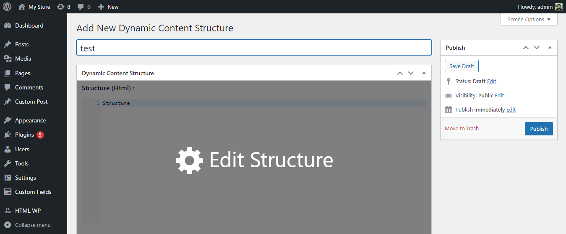Click the admin avatar thumbnail
The height and width of the screenshot is (234, 566).
coord(558,7)
